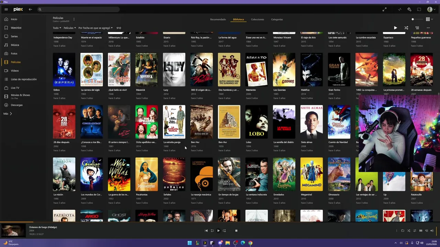
Task: Open the Windows Start menu
Action: pyautogui.click(x=190, y=243)
